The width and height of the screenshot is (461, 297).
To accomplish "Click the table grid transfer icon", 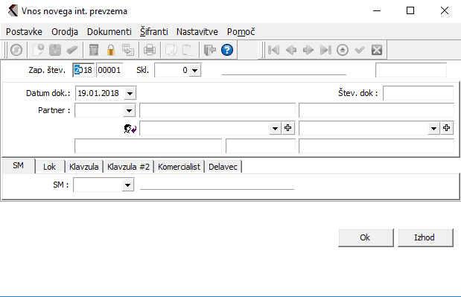I will point(128,50).
